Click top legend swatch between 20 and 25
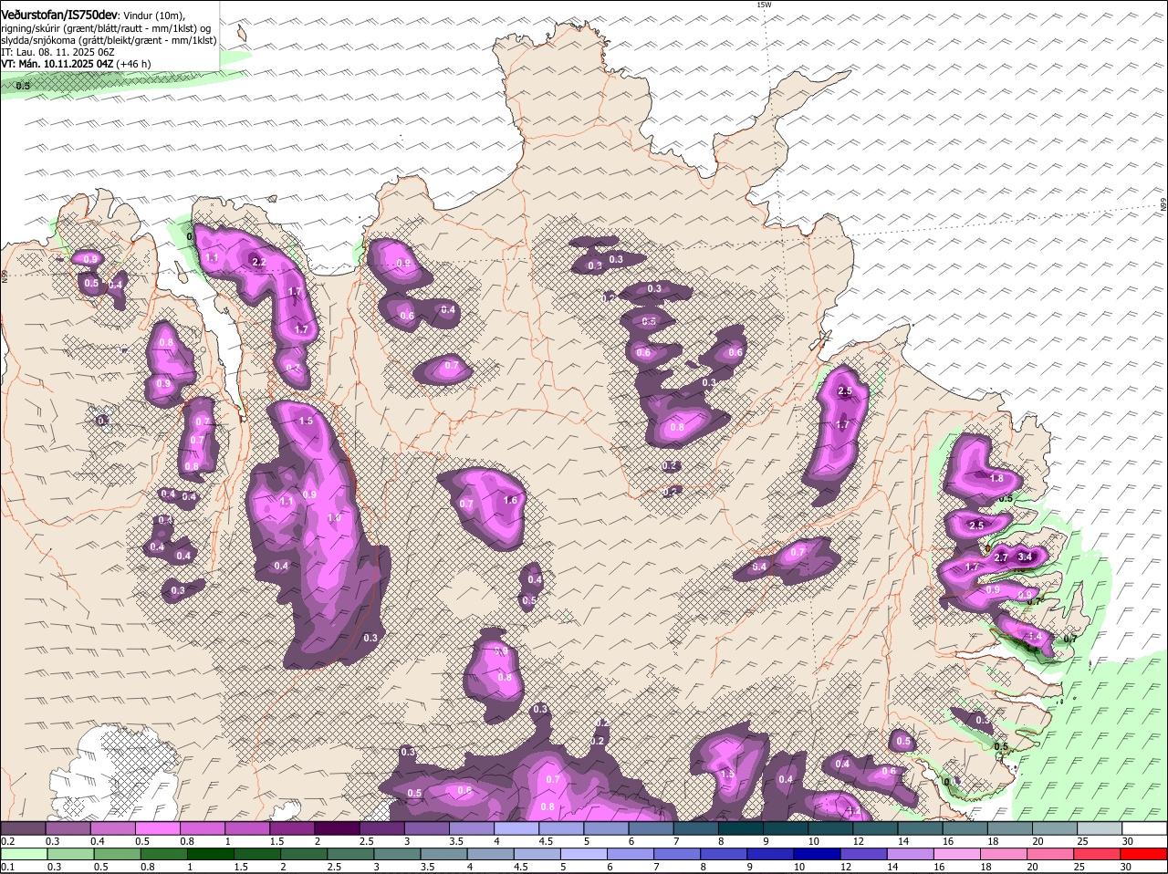 [x=1056, y=827]
